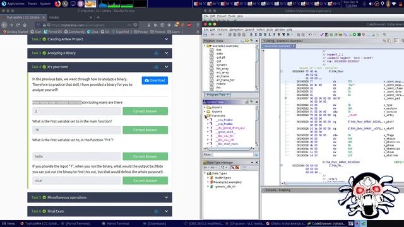Expand Task 6 Final Exam
This screenshot has width=404, height=227.
pos(100,211)
